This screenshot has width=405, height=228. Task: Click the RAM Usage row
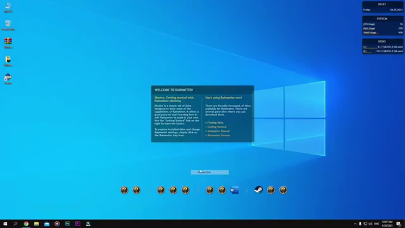coord(383,28)
